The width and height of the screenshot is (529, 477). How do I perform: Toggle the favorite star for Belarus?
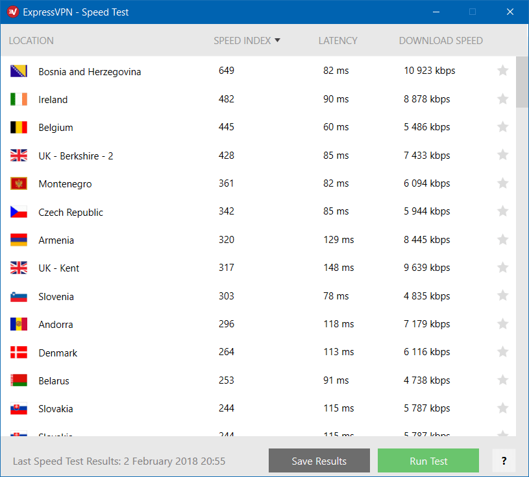502,380
